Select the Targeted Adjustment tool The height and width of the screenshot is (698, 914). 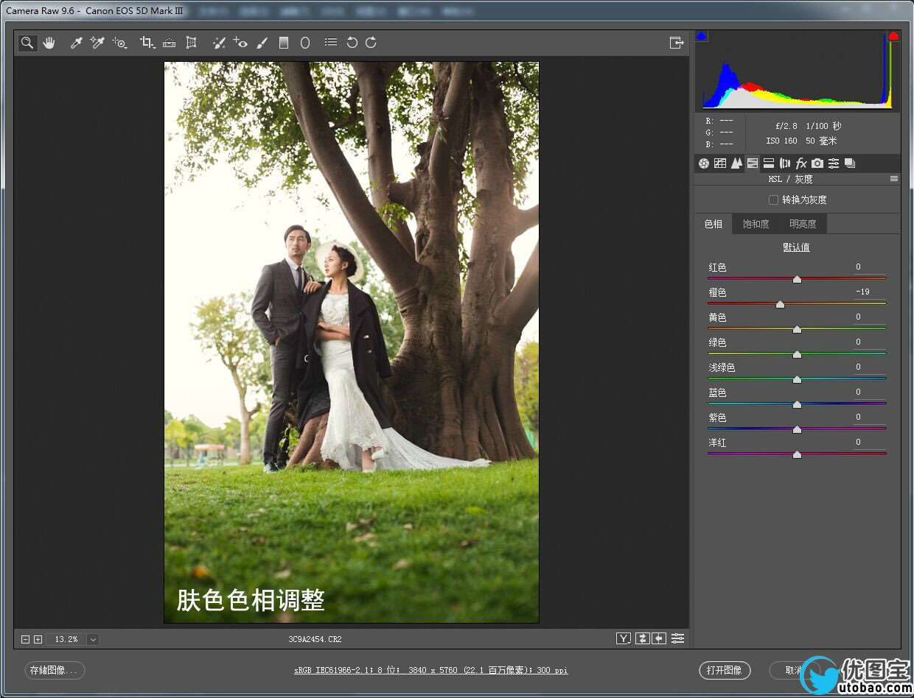pos(119,43)
